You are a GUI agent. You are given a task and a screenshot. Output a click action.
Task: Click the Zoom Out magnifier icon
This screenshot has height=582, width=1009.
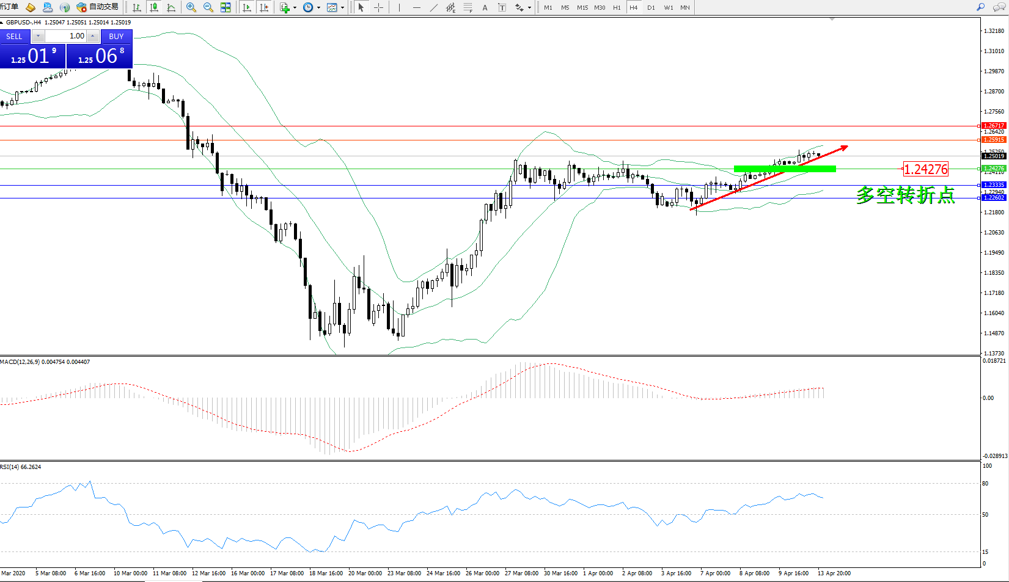(208, 7)
